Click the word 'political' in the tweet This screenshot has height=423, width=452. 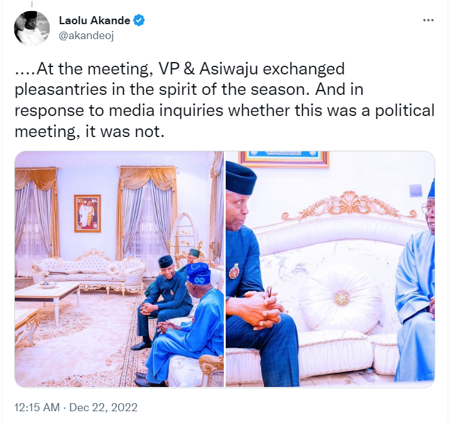(x=404, y=111)
